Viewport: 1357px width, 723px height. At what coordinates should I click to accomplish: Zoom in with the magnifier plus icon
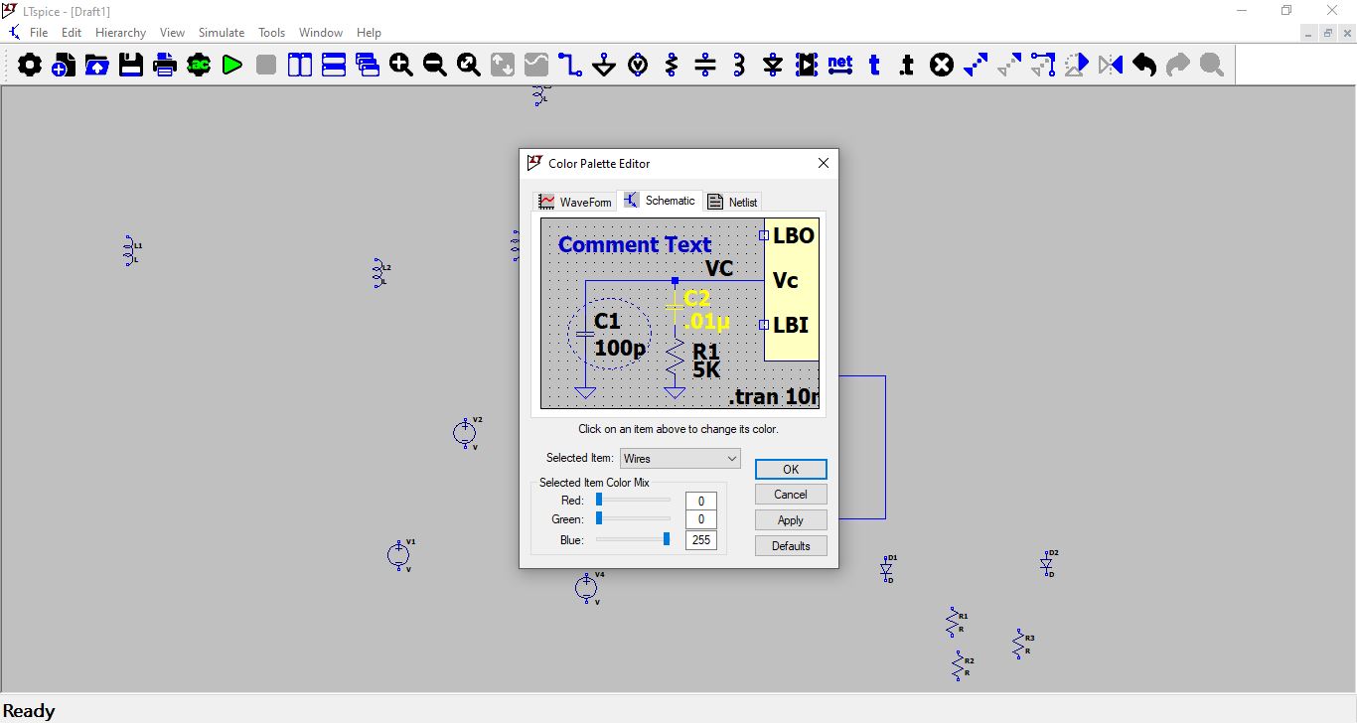[x=401, y=66]
